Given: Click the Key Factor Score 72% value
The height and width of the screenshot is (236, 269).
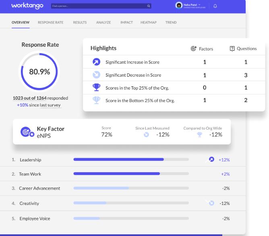Looking at the screenshot, I should [x=107, y=135].
